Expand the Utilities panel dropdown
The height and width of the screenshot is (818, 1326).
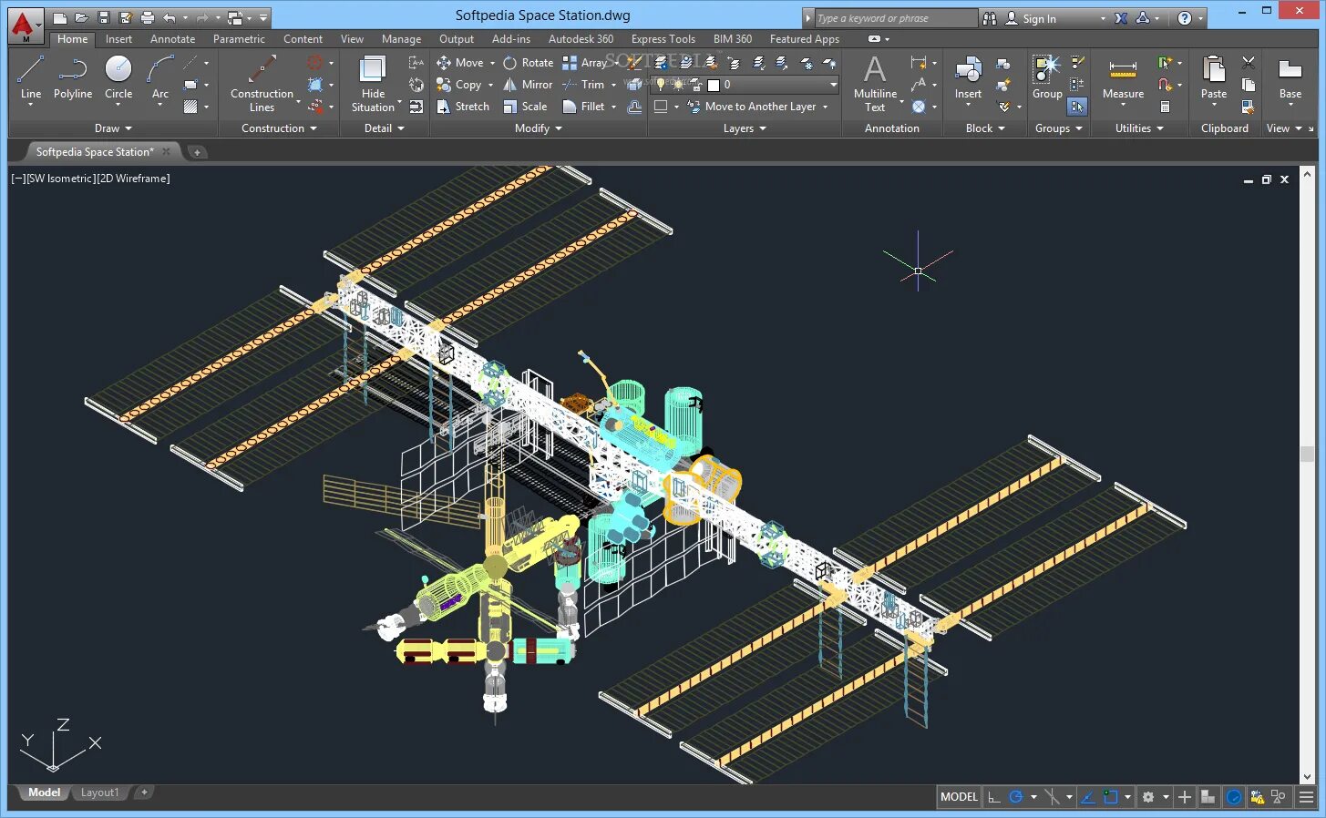1139,128
